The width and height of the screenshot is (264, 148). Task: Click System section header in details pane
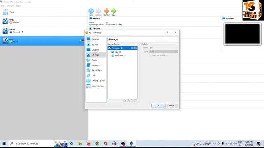click(97, 29)
